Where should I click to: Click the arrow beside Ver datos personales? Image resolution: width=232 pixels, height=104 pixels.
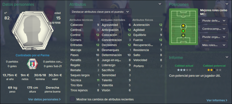point(60,99)
